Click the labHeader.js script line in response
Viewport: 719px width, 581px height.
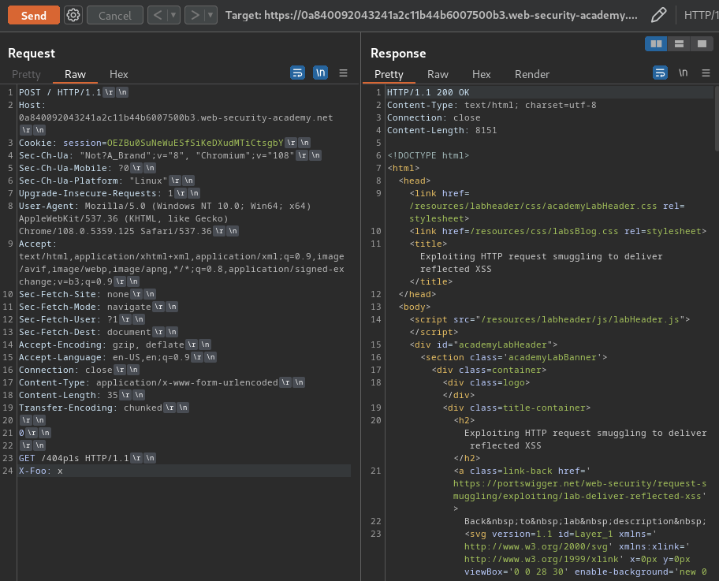(x=549, y=319)
